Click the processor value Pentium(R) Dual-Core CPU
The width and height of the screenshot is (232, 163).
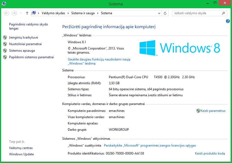[128, 77]
